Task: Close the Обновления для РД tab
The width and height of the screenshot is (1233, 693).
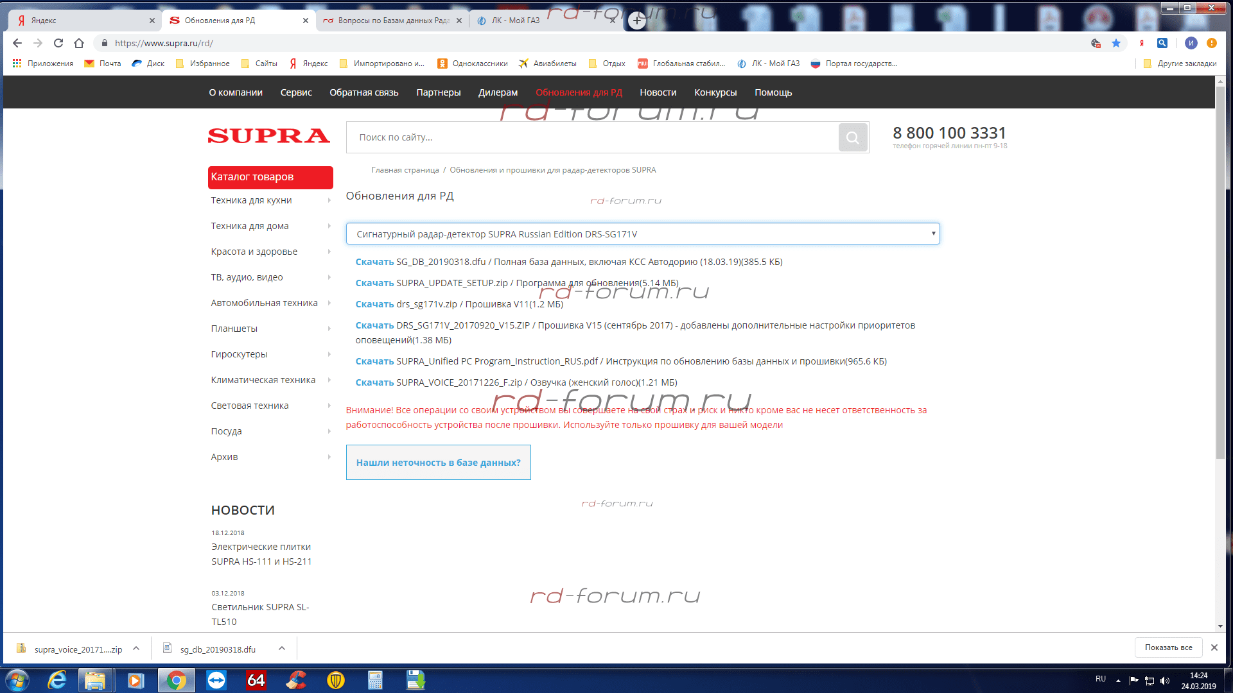Action: point(306,21)
